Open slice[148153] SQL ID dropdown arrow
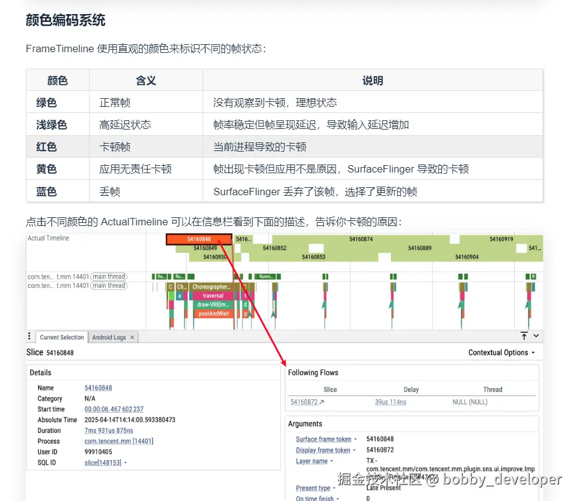Viewport: 575px width, 501px height. pos(125,462)
